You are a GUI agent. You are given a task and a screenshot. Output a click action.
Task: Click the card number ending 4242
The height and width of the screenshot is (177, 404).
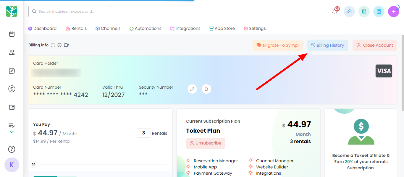click(x=61, y=95)
